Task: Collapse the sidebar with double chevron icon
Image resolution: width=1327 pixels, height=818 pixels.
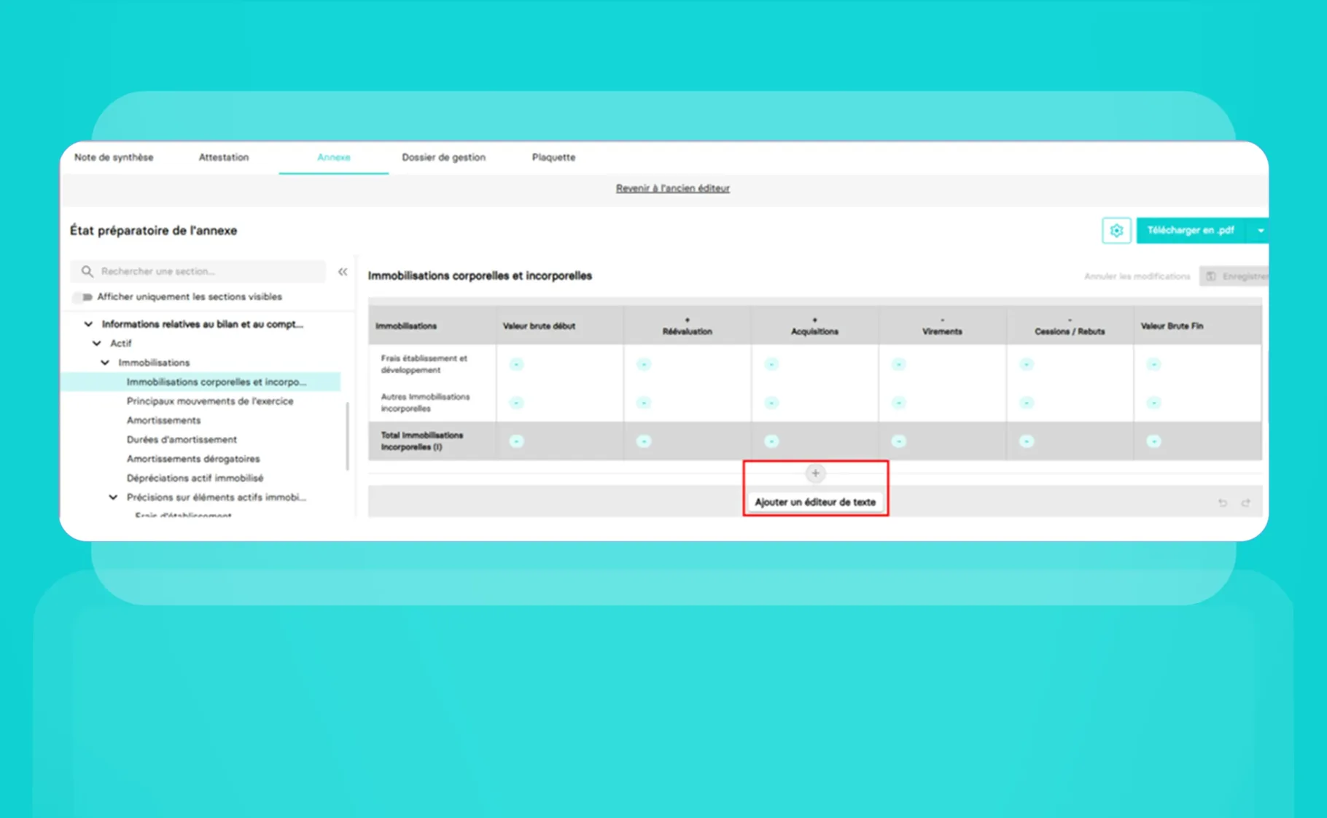Action: 343,272
